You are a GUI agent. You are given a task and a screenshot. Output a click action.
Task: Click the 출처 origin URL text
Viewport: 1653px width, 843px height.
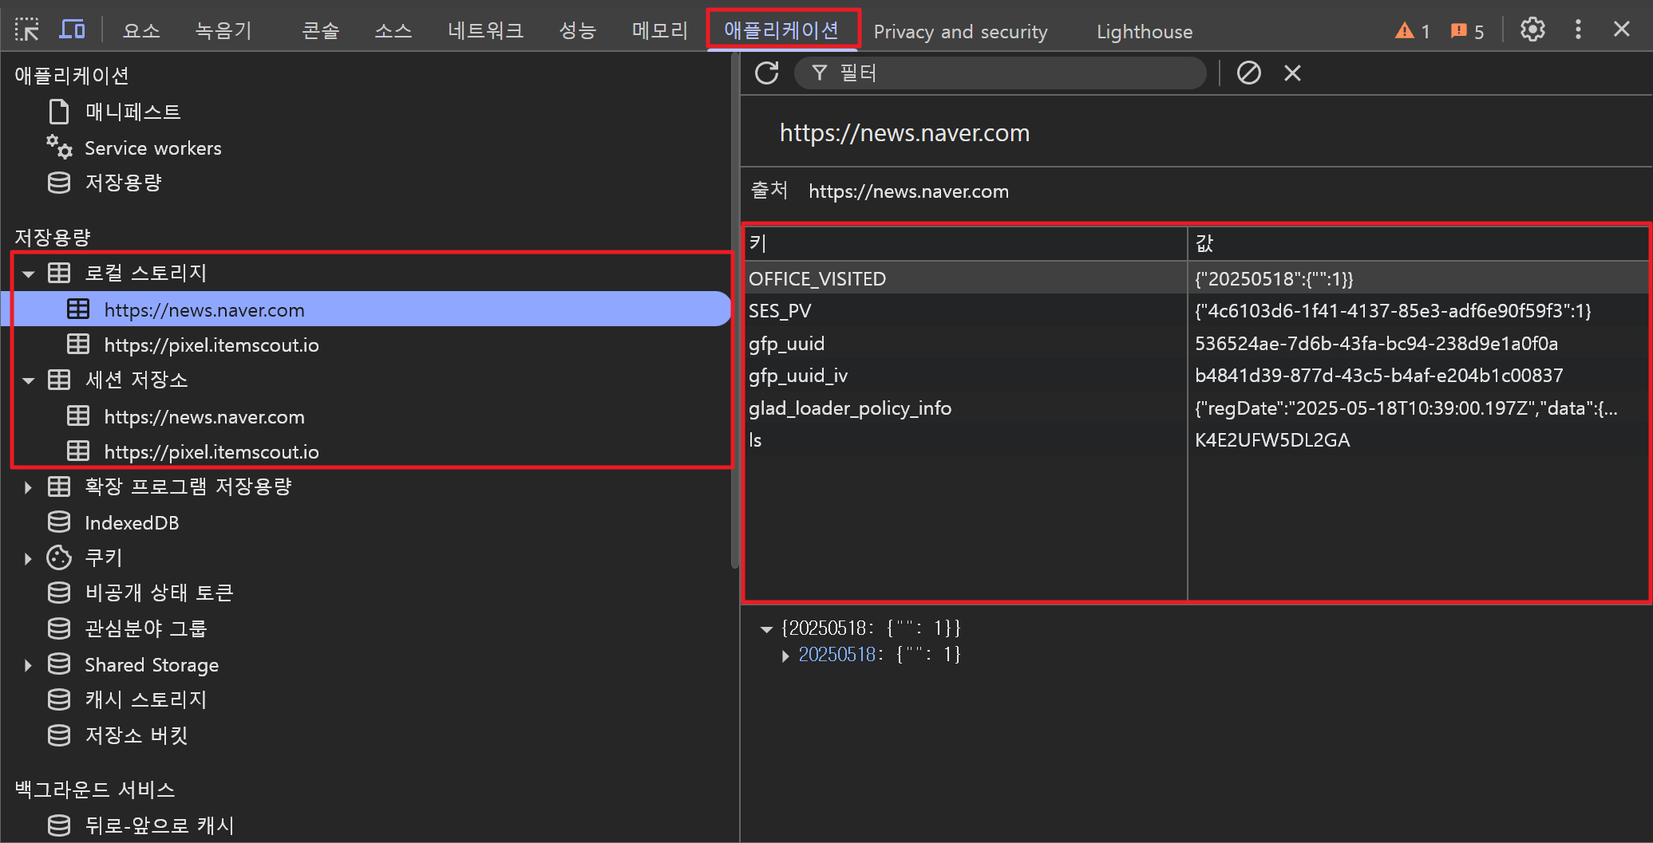(908, 191)
